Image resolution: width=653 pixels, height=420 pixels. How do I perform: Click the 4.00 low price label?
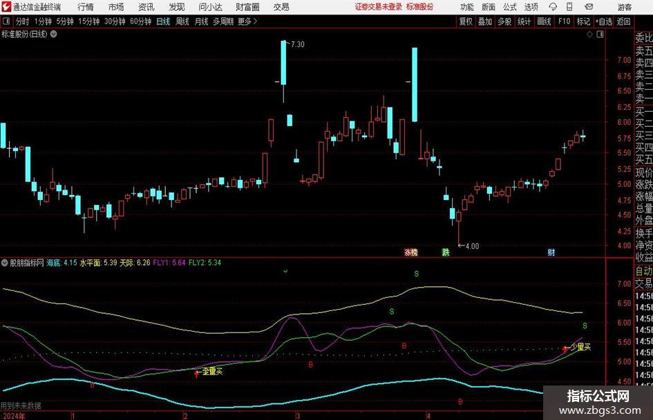point(472,246)
